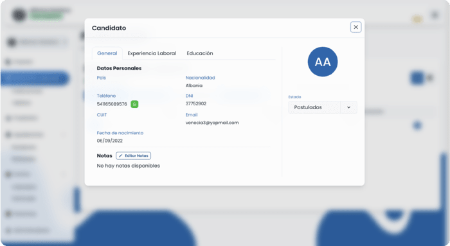The width and height of the screenshot is (450, 246).
Task: Click the pencil icon in Editar Notas
Action: pyautogui.click(x=121, y=155)
